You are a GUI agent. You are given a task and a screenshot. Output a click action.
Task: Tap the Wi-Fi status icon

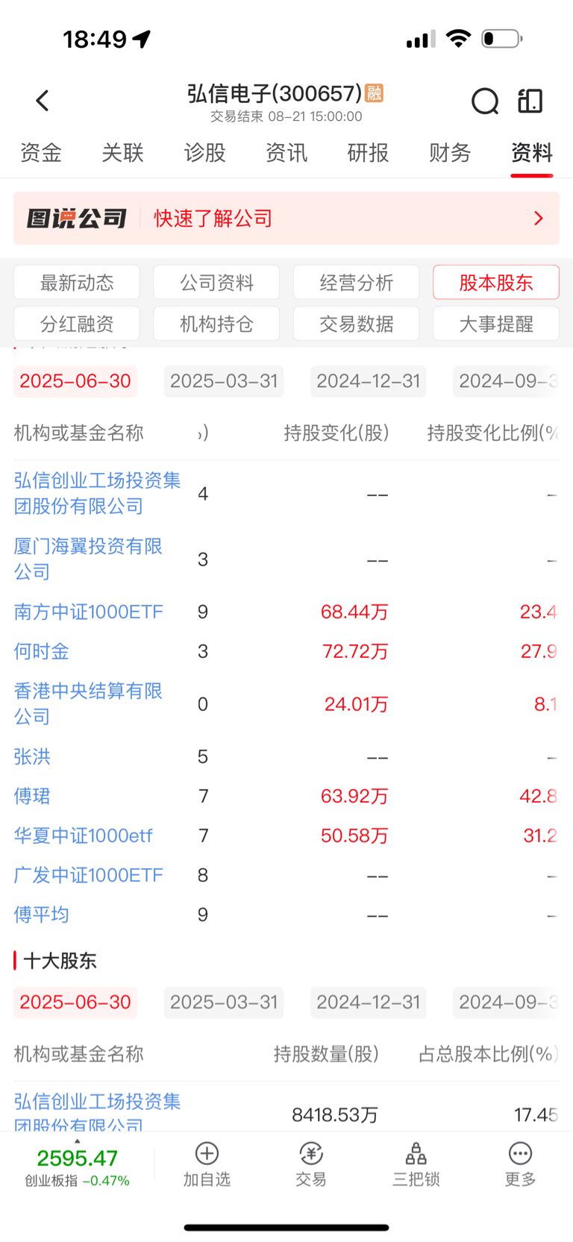pos(458,38)
